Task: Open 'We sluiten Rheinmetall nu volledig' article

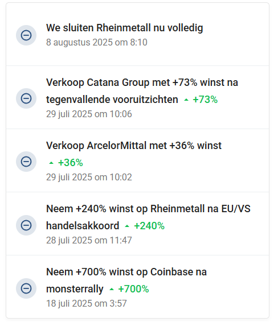Action: point(124,28)
